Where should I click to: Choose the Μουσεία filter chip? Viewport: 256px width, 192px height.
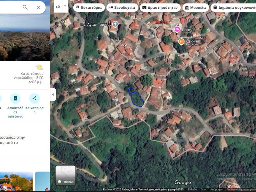tap(195, 7)
